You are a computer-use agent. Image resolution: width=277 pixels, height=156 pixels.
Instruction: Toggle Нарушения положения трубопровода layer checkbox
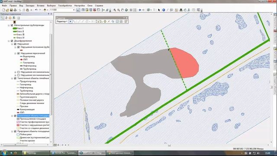click(x=18, y=47)
